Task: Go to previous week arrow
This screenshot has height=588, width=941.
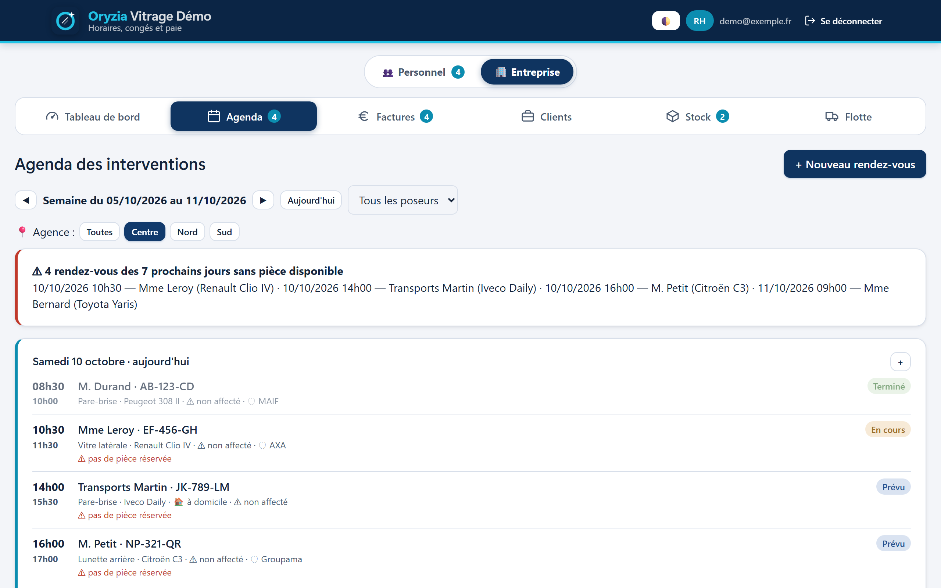Action: (26, 200)
